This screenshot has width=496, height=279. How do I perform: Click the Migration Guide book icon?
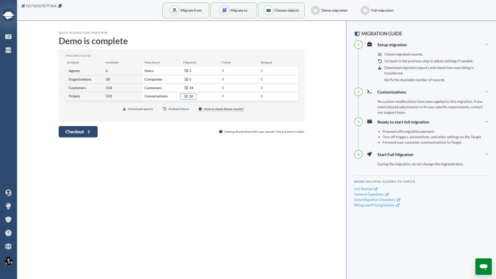click(x=357, y=33)
